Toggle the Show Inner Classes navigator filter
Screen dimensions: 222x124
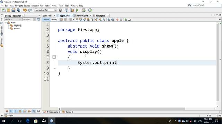[x=24, y=111]
